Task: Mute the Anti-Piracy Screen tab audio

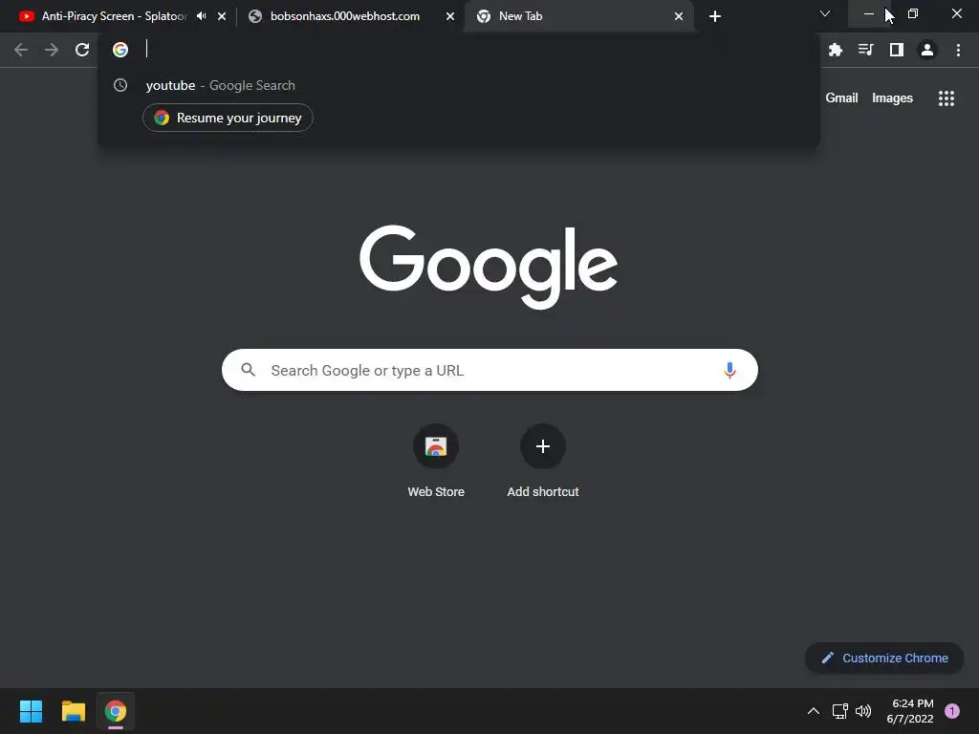Action: pos(201,16)
